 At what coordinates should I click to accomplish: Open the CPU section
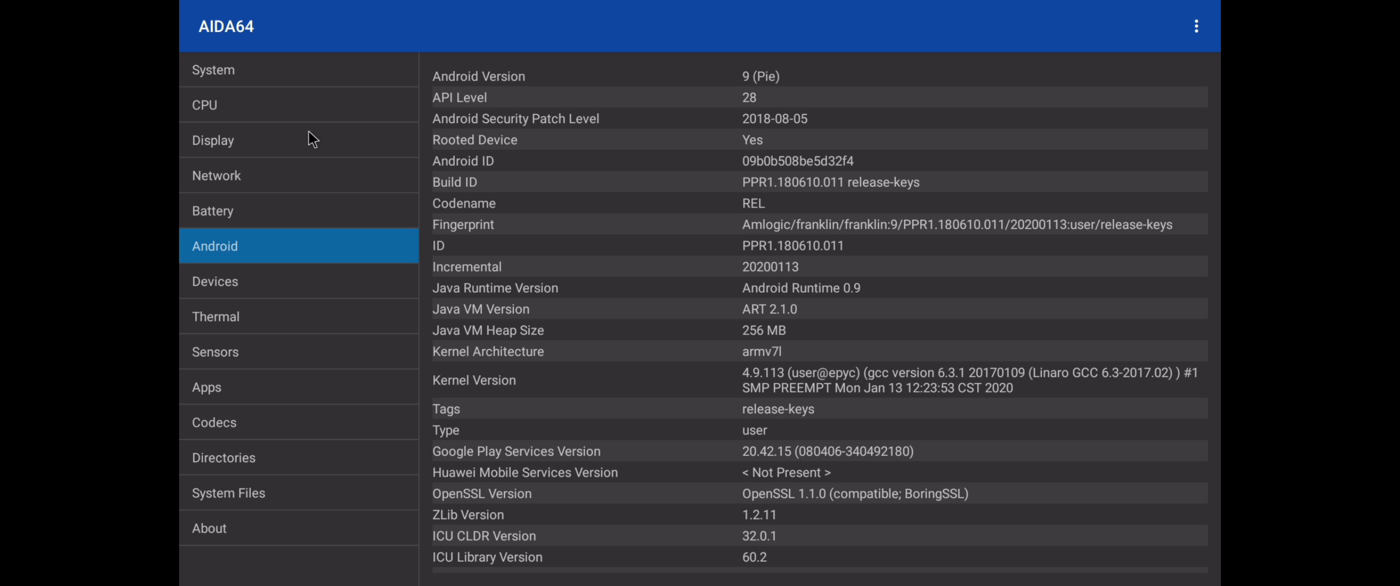tap(298, 105)
